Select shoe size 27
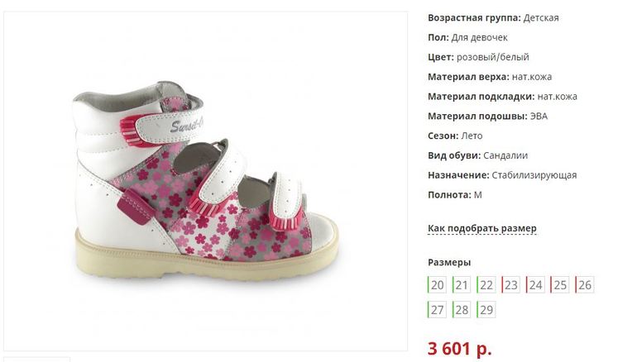This screenshot has height=362, width=637. point(437,310)
